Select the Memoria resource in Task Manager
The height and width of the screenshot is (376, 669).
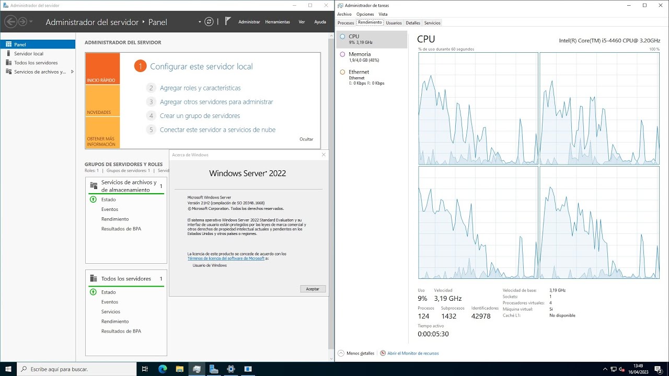(x=372, y=57)
